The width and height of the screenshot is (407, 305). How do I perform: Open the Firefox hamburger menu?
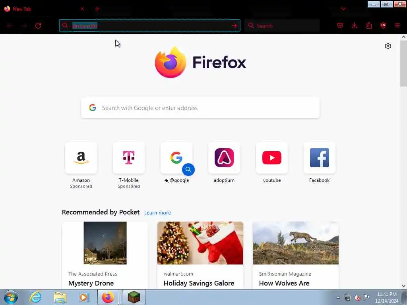(x=397, y=25)
